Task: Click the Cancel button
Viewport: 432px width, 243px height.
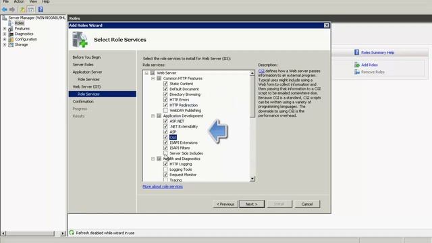Action: coord(307,204)
